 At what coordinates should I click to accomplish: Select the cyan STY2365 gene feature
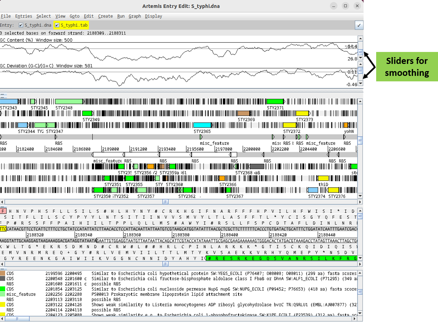click(202, 125)
